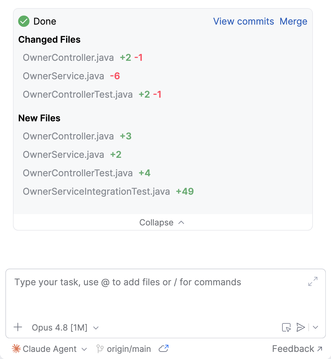Viewport: 331px width, 359px height.
Task: Select the origin/main branch indicator
Action: click(x=124, y=349)
